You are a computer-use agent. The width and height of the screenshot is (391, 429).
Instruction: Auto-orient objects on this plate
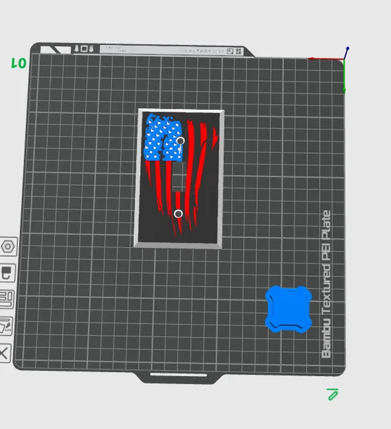click(6, 325)
